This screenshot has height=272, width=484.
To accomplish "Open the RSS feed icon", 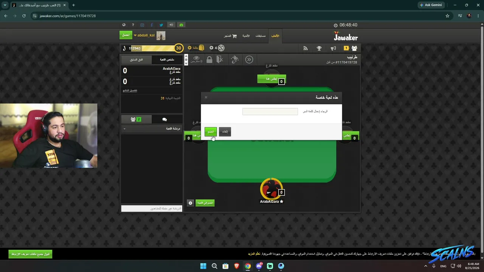I will (306, 48).
